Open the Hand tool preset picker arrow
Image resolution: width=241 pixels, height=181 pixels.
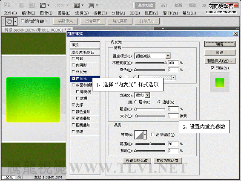pos(15,21)
